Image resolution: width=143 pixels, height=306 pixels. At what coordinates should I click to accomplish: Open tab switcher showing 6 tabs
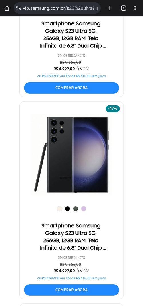click(x=123, y=8)
